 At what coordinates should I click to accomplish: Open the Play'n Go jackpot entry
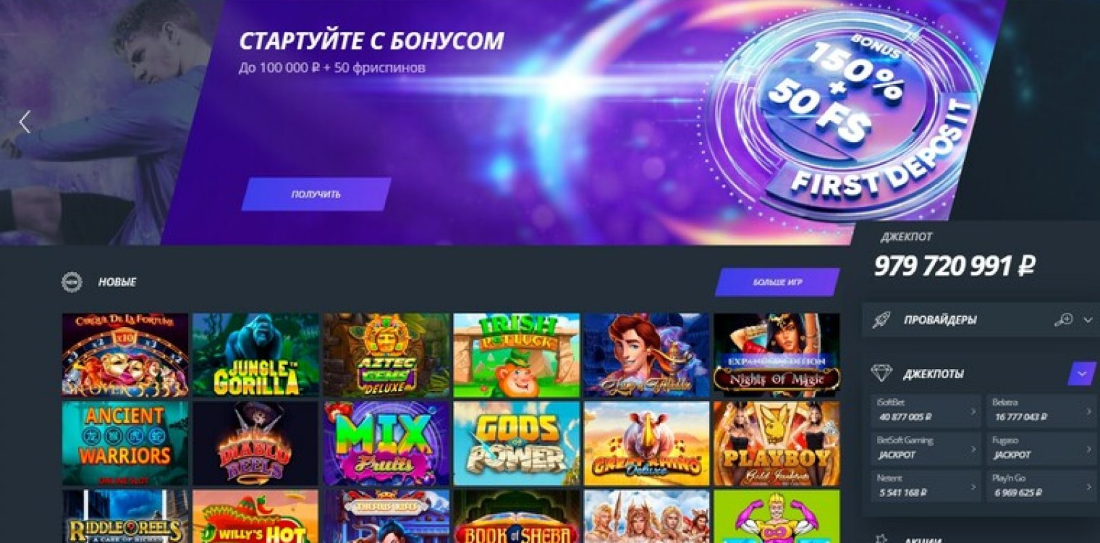pos(1041,486)
